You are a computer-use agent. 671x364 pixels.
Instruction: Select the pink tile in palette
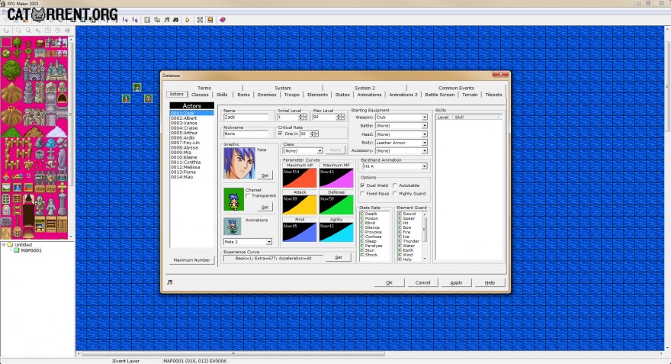[x=6, y=42]
